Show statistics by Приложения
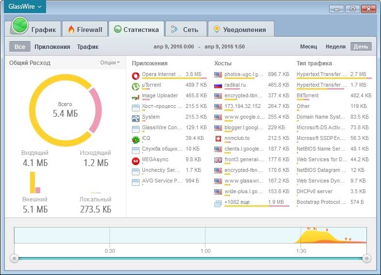This screenshot has width=381, height=275. pyautogui.click(x=52, y=46)
